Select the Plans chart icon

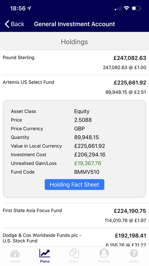pos(45,253)
